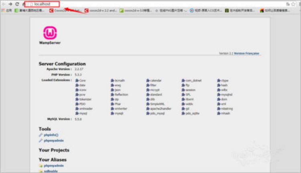Click the localhost address bar
This screenshot has width=301, height=173.
pos(42,4)
